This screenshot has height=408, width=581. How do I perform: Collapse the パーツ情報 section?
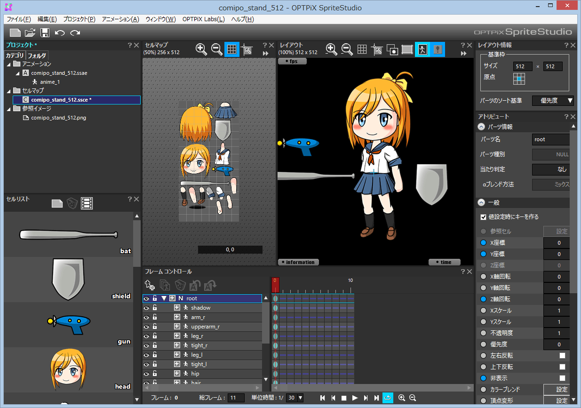pyautogui.click(x=481, y=127)
